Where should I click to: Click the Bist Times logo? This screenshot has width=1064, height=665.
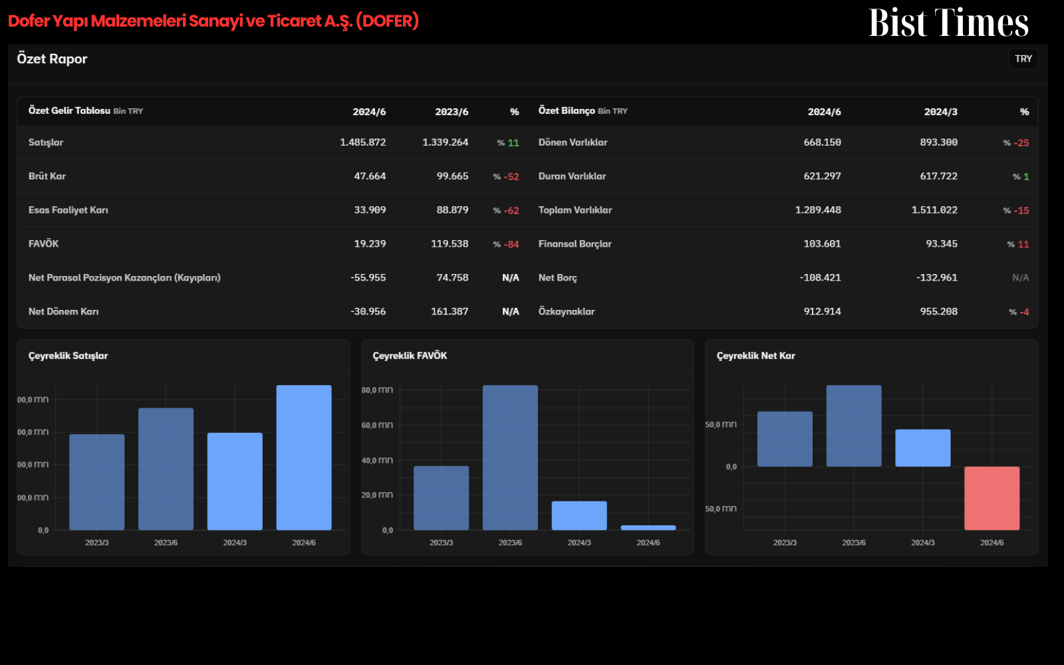949,23
